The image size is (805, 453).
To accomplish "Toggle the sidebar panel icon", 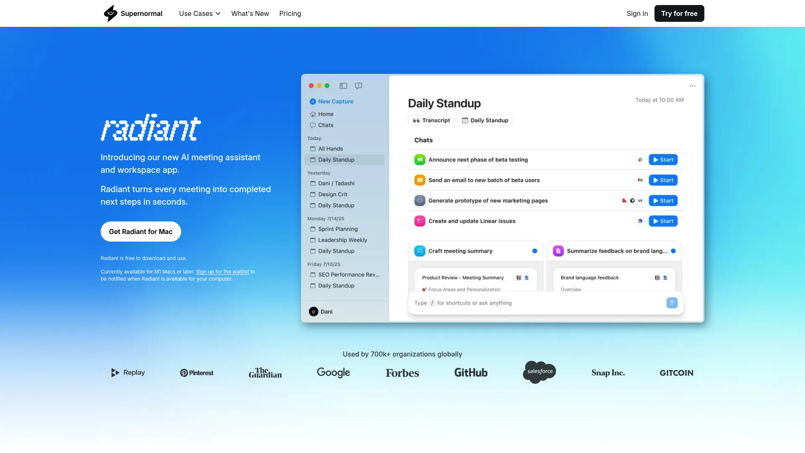I will pyautogui.click(x=343, y=86).
